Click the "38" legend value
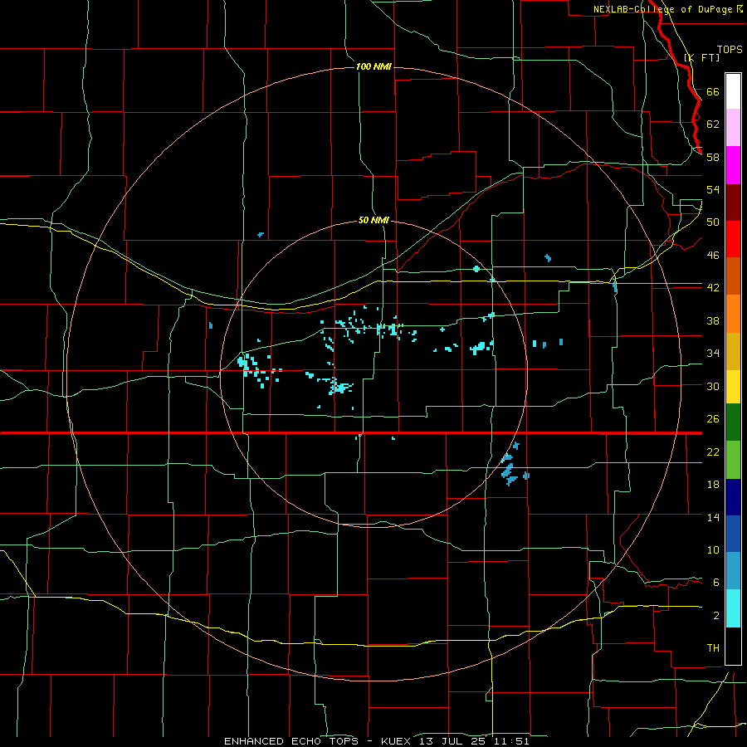The image size is (747, 747). (x=713, y=320)
